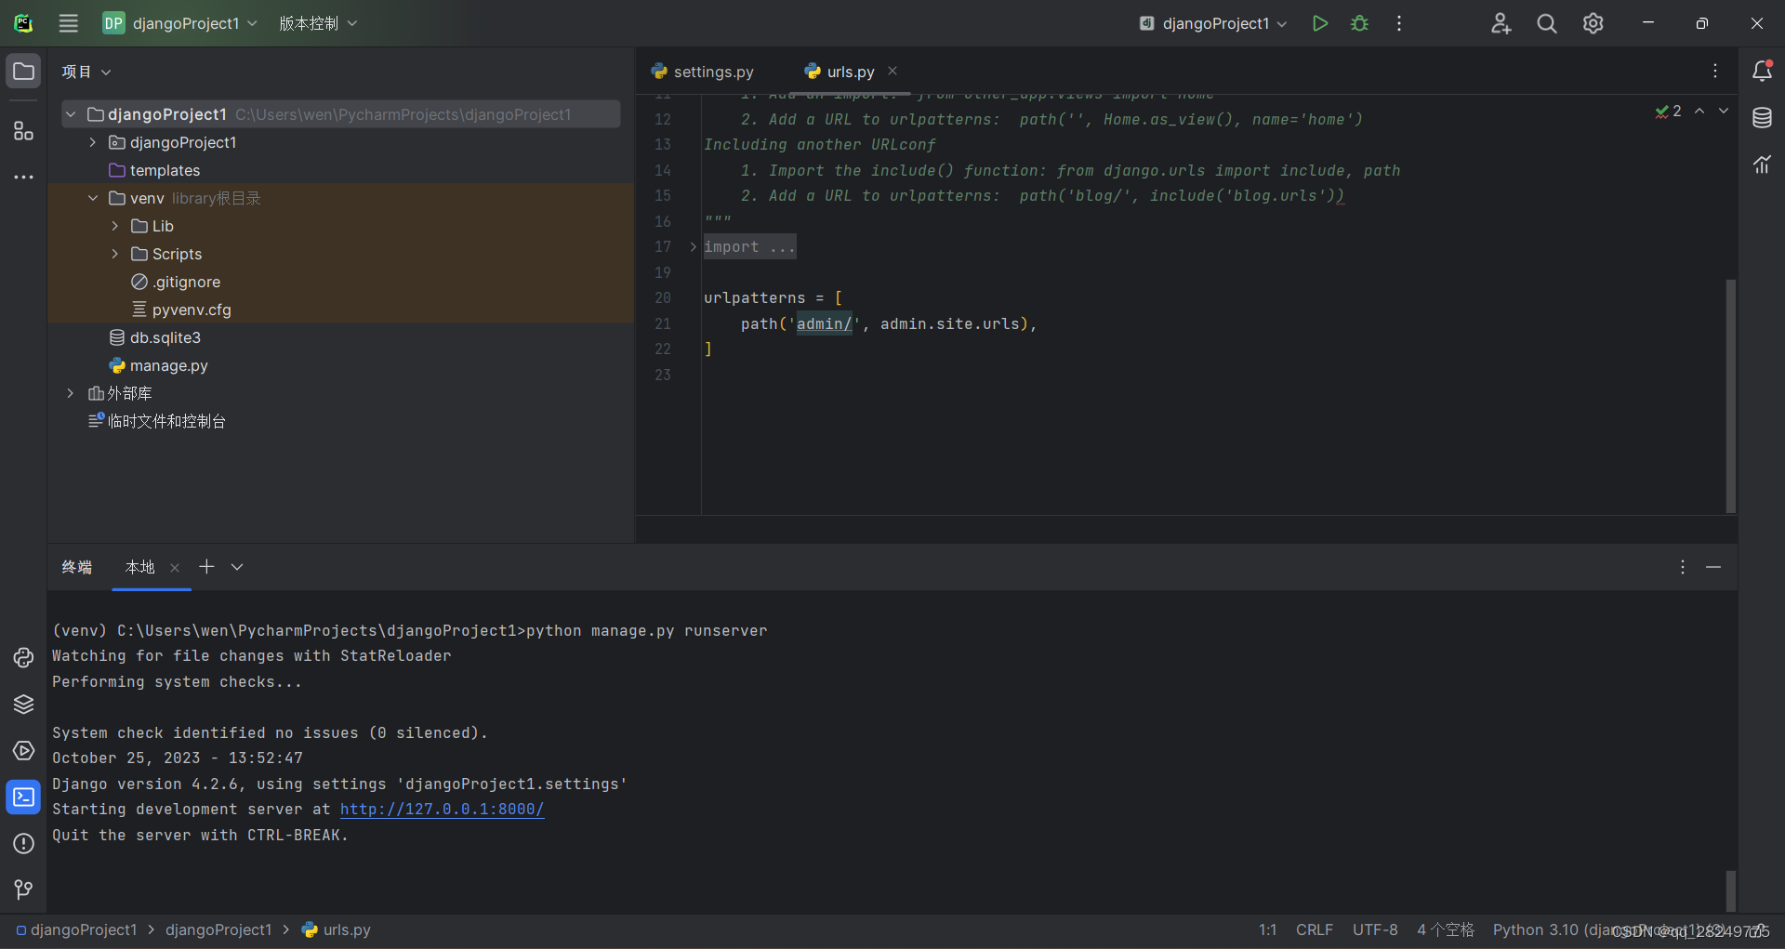Run djangoProject1 with the play button

1319,23
